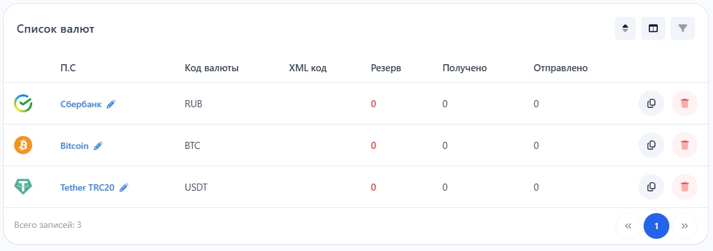Delete the Bitcoin currency entry
The image size is (713, 251).
pos(684,146)
